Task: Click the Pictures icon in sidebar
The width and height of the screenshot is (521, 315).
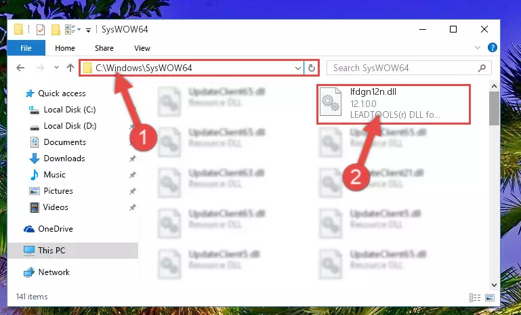Action: tap(35, 191)
